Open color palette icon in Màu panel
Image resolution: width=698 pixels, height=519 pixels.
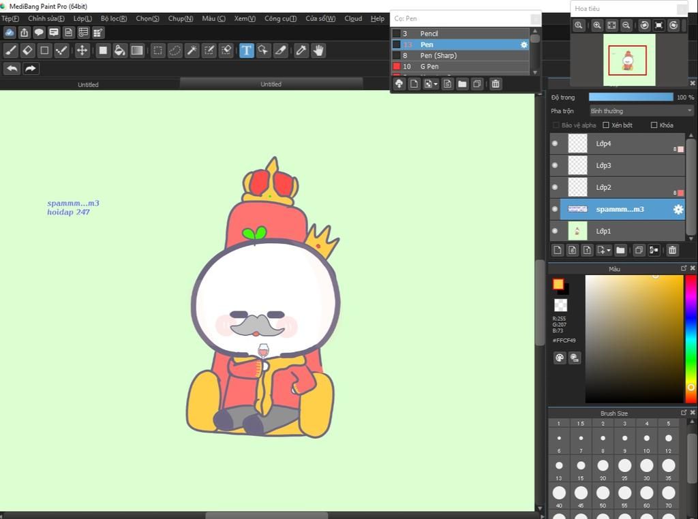pos(560,358)
